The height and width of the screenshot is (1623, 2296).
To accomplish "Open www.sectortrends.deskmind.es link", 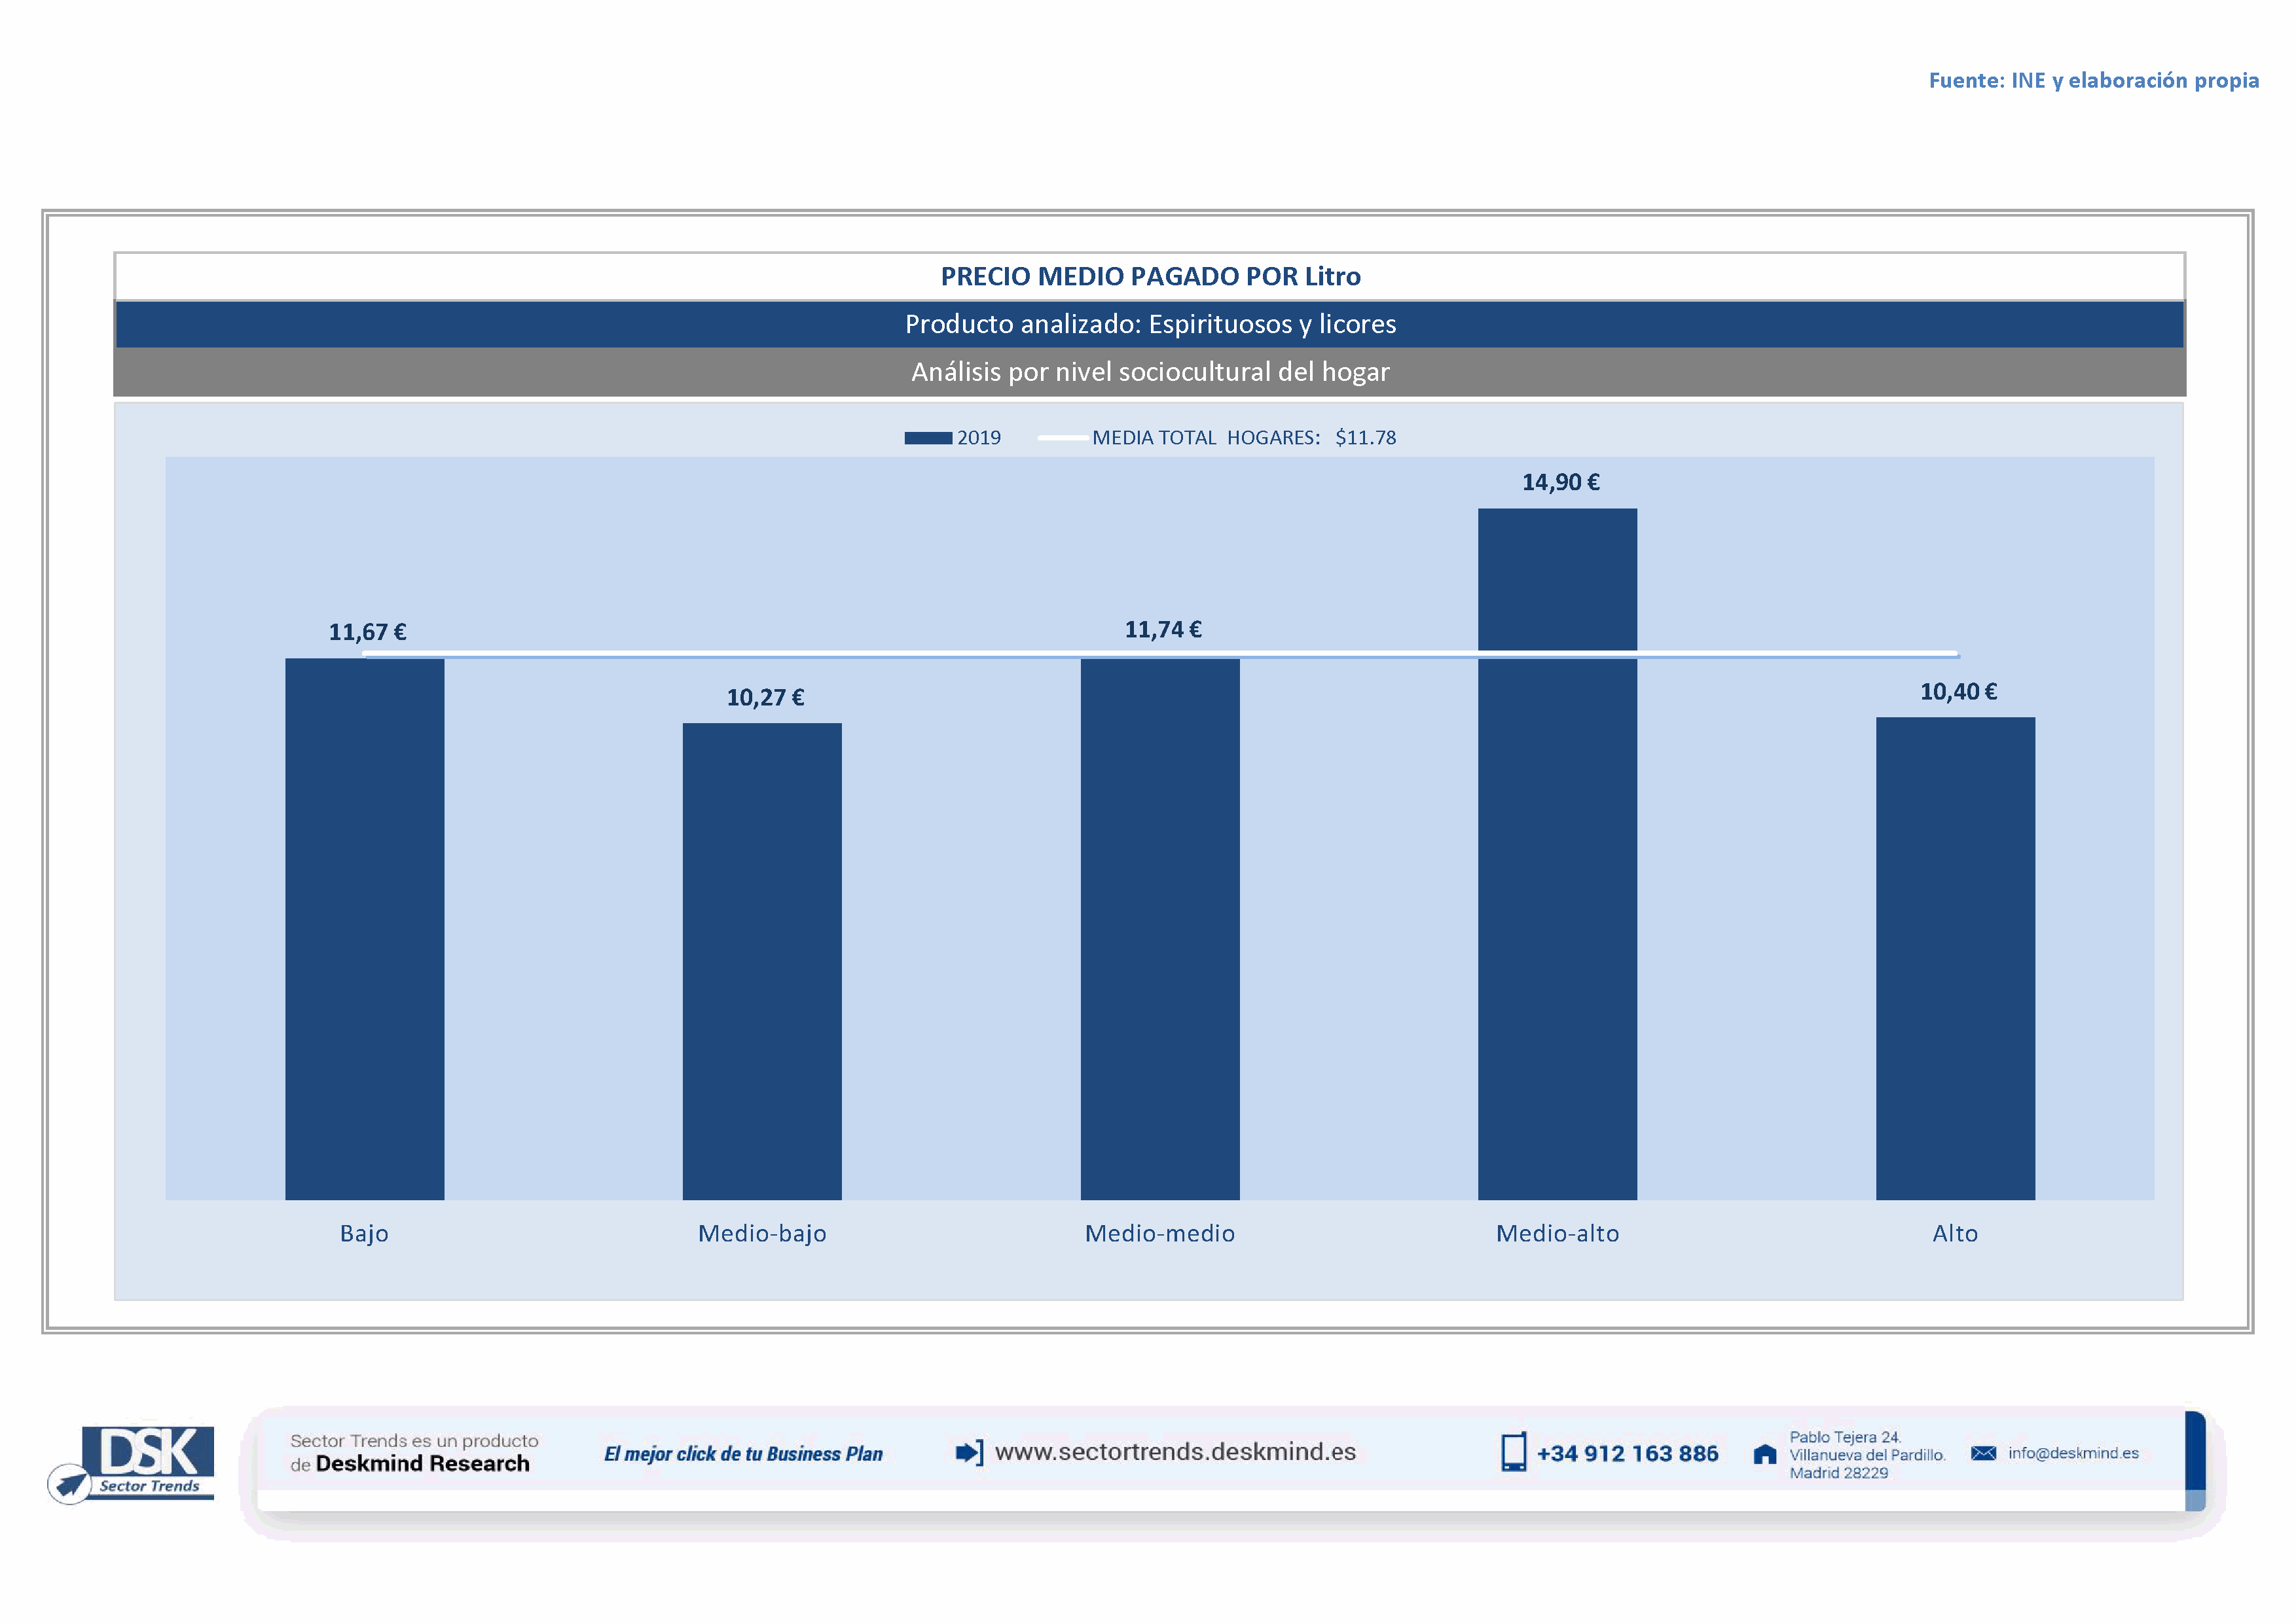I will point(1175,1452).
